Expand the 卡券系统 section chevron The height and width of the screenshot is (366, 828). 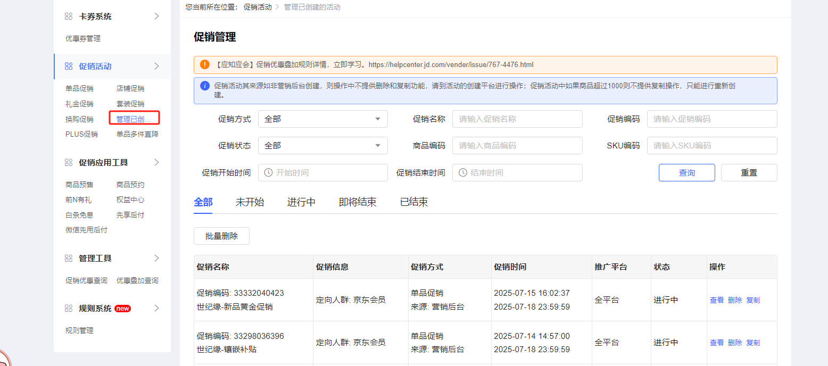pyautogui.click(x=156, y=16)
